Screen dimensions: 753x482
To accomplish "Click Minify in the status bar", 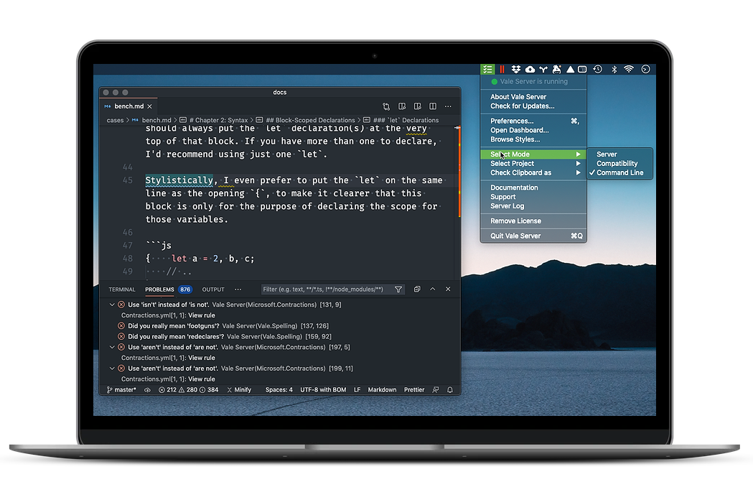I will pyautogui.click(x=239, y=390).
